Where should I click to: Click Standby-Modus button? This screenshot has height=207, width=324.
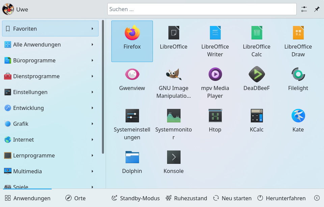(x=136, y=198)
